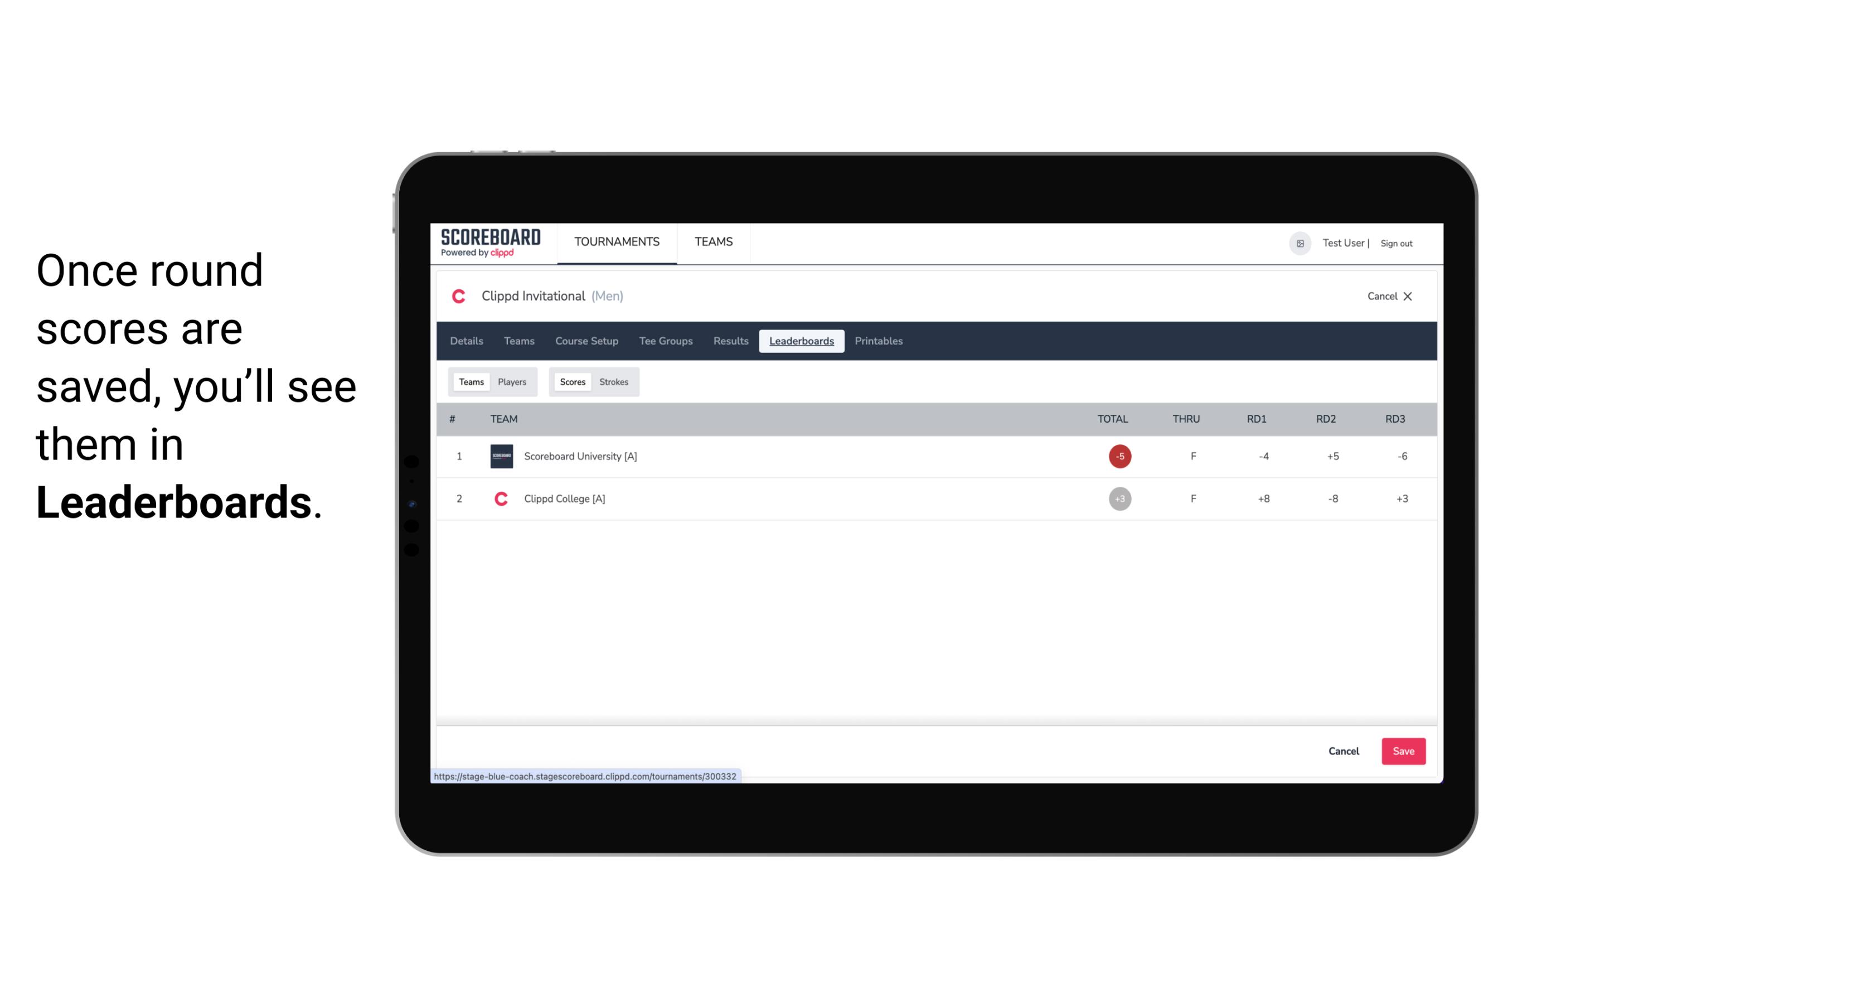Click the Save button

pos(1402,751)
